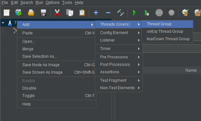201x121 pixels.
Task: Click the Clear All icon at the toolbar edge
Action: 197,13
